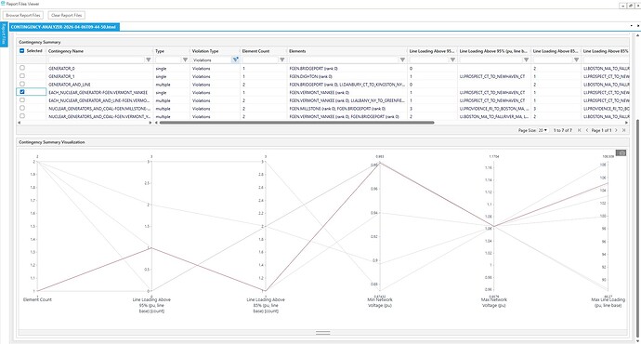Open the active Violation Type filter icon
641x344 pixels.
point(235,60)
